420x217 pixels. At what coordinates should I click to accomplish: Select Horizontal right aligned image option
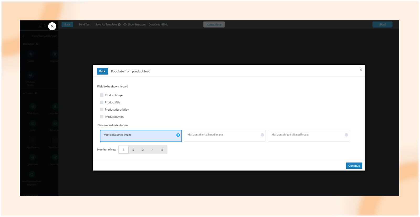click(x=309, y=136)
